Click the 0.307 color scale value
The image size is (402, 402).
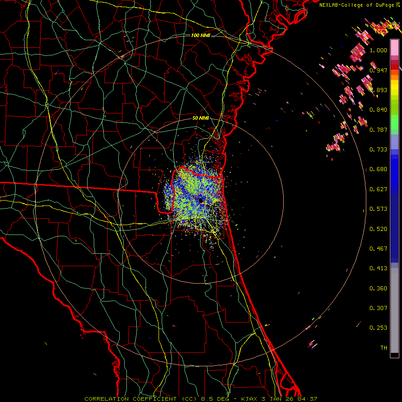(378, 308)
